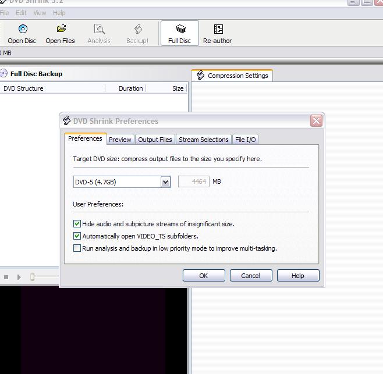The image size is (383, 374).
Task: Click the Analysis toolbar icon
Action: pyautogui.click(x=100, y=29)
